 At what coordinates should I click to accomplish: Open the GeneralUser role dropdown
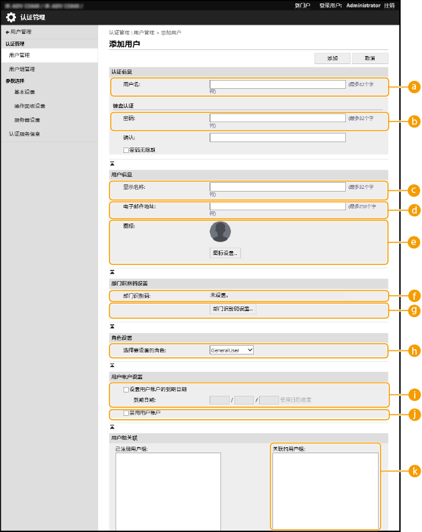232,350
